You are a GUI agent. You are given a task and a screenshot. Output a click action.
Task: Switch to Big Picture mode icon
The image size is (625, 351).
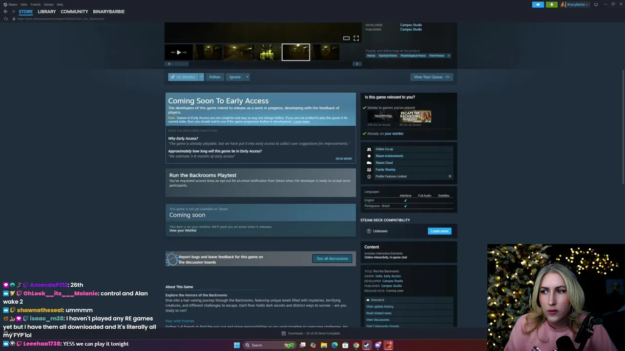(x=596, y=4)
